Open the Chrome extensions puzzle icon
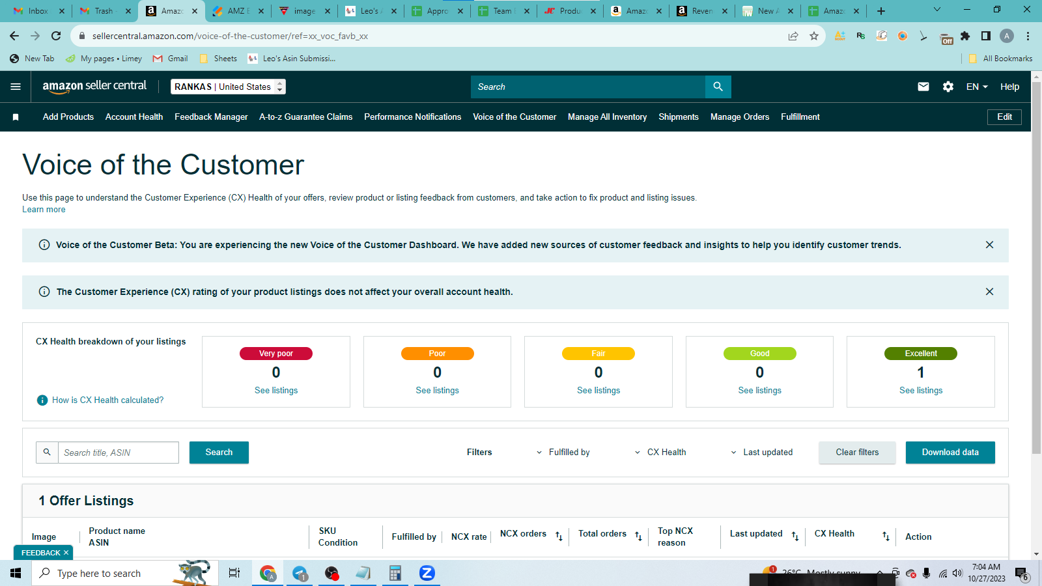 (965, 36)
